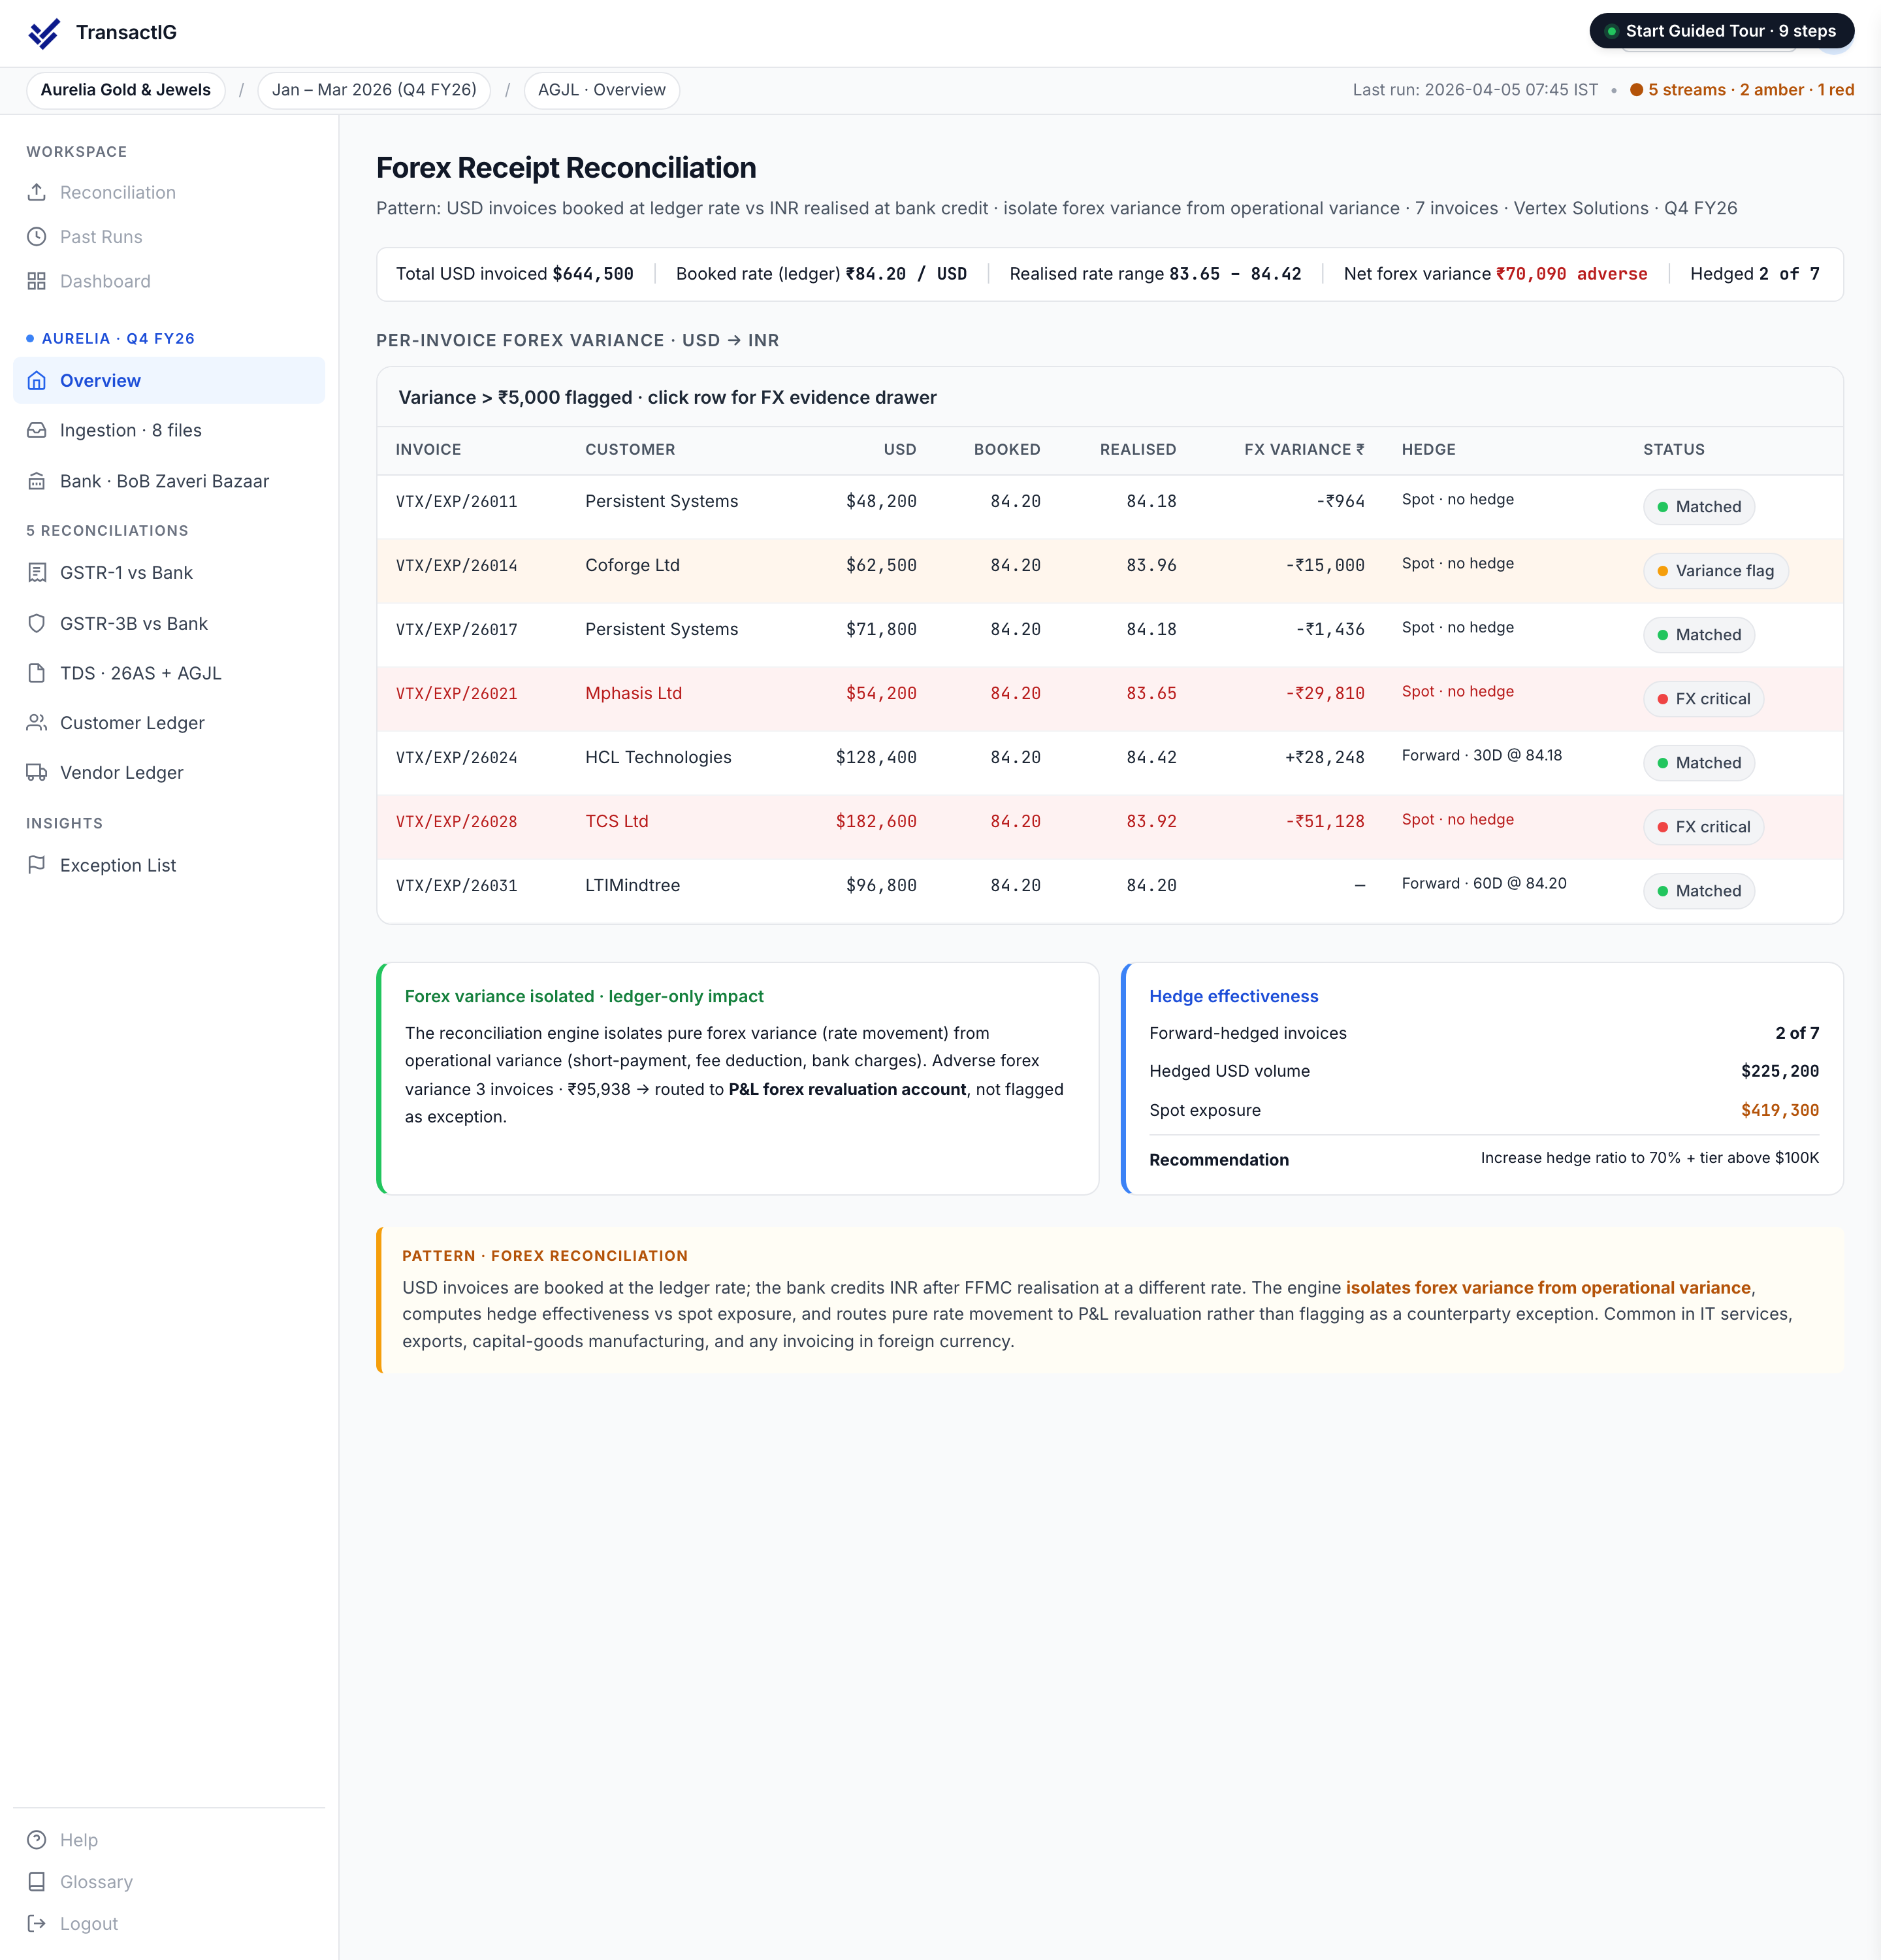Open Customer Ledger reconciliation
This screenshot has height=1960, width=1881.
[x=169, y=722]
